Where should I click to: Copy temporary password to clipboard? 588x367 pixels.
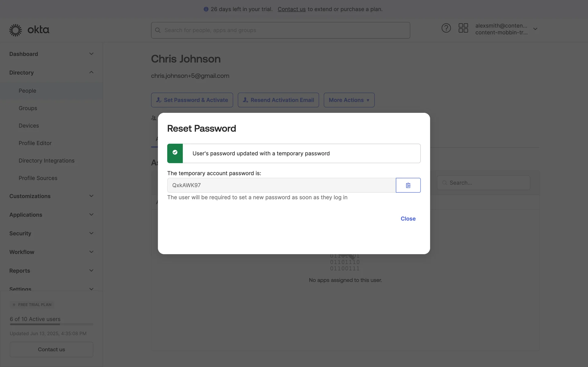click(408, 185)
